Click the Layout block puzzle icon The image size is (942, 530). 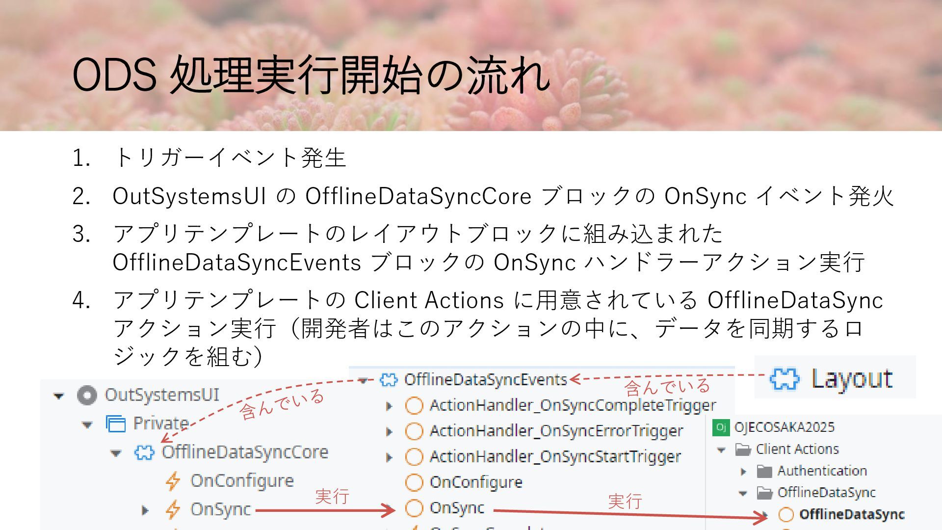point(785,379)
